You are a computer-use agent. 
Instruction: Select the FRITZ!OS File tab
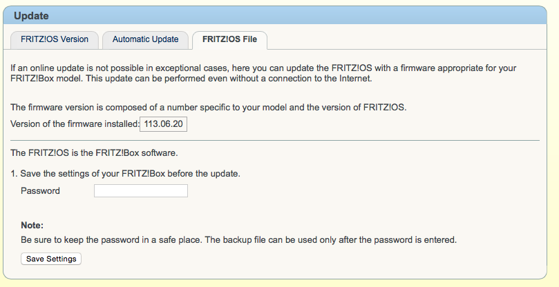coord(229,40)
